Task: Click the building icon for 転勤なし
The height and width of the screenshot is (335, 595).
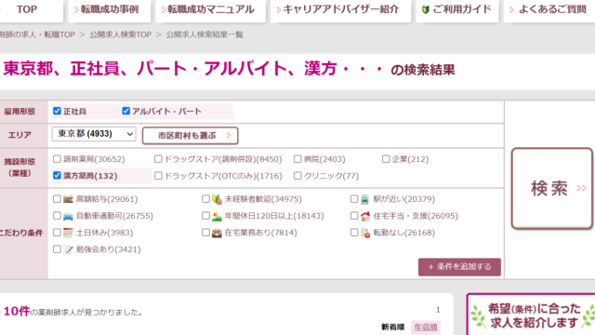Action: point(365,233)
